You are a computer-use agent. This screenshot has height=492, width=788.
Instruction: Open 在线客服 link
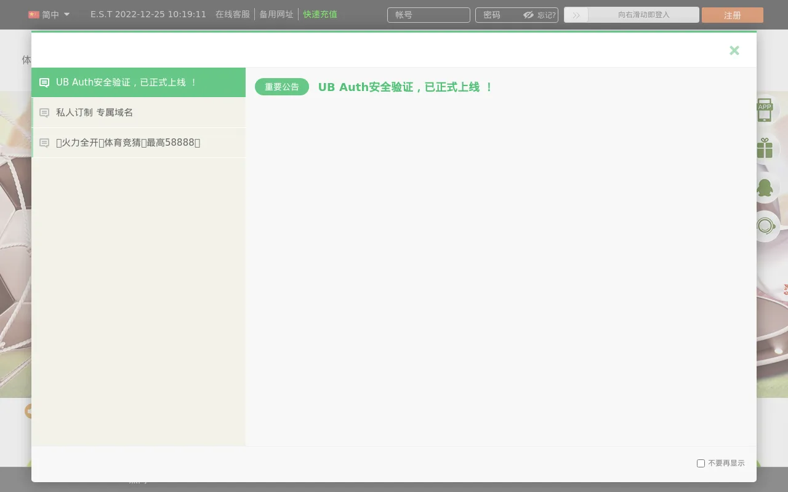tap(233, 14)
